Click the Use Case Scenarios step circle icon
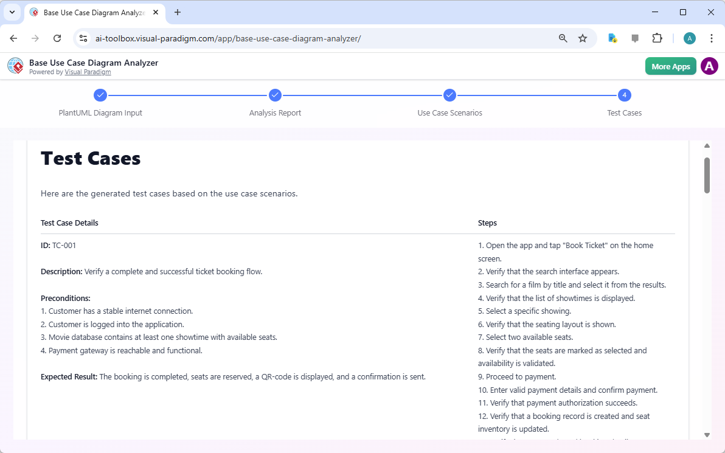Image resolution: width=725 pixels, height=453 pixels. 449,95
